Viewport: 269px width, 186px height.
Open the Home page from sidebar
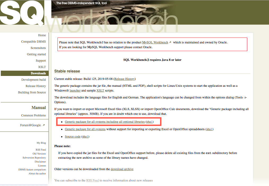pyautogui.click(x=42, y=35)
